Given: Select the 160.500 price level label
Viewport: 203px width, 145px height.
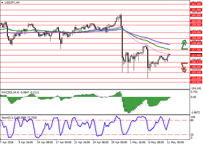Looking at the screenshot, I should tap(196, 15).
